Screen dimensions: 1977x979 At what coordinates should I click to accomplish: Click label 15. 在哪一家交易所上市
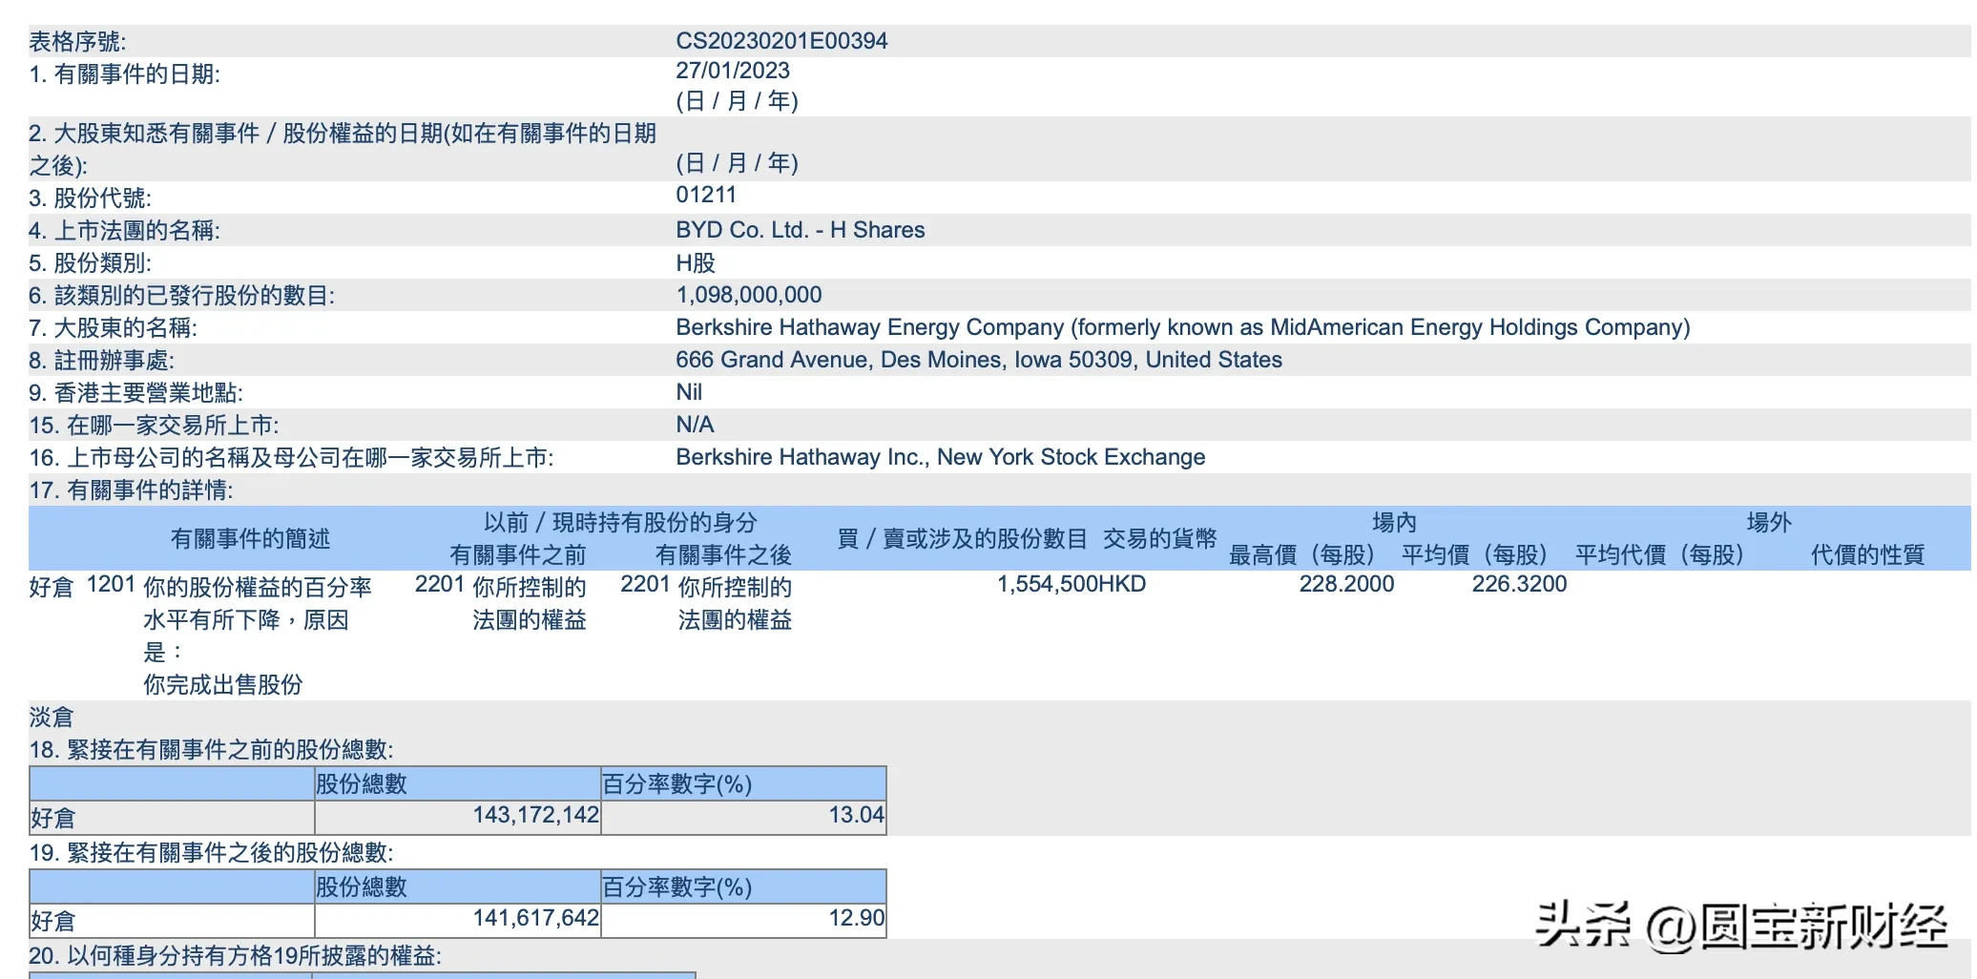[x=154, y=425]
